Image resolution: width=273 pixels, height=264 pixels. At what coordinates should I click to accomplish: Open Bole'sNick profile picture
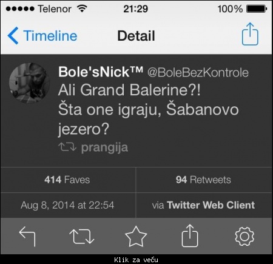tap(29, 83)
